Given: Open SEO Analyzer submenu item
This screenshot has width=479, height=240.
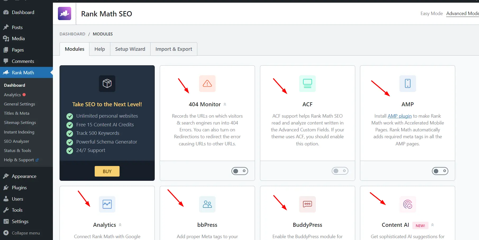Looking at the screenshot, I should 16,141.
